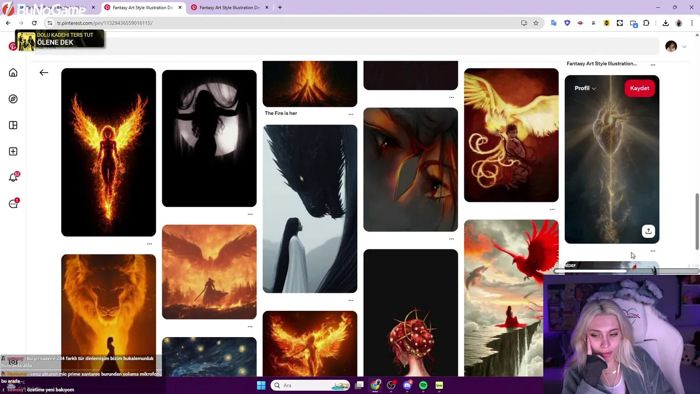This screenshot has width=700, height=394.
Task: Open more options under black dragon pin
Action: (x=351, y=300)
